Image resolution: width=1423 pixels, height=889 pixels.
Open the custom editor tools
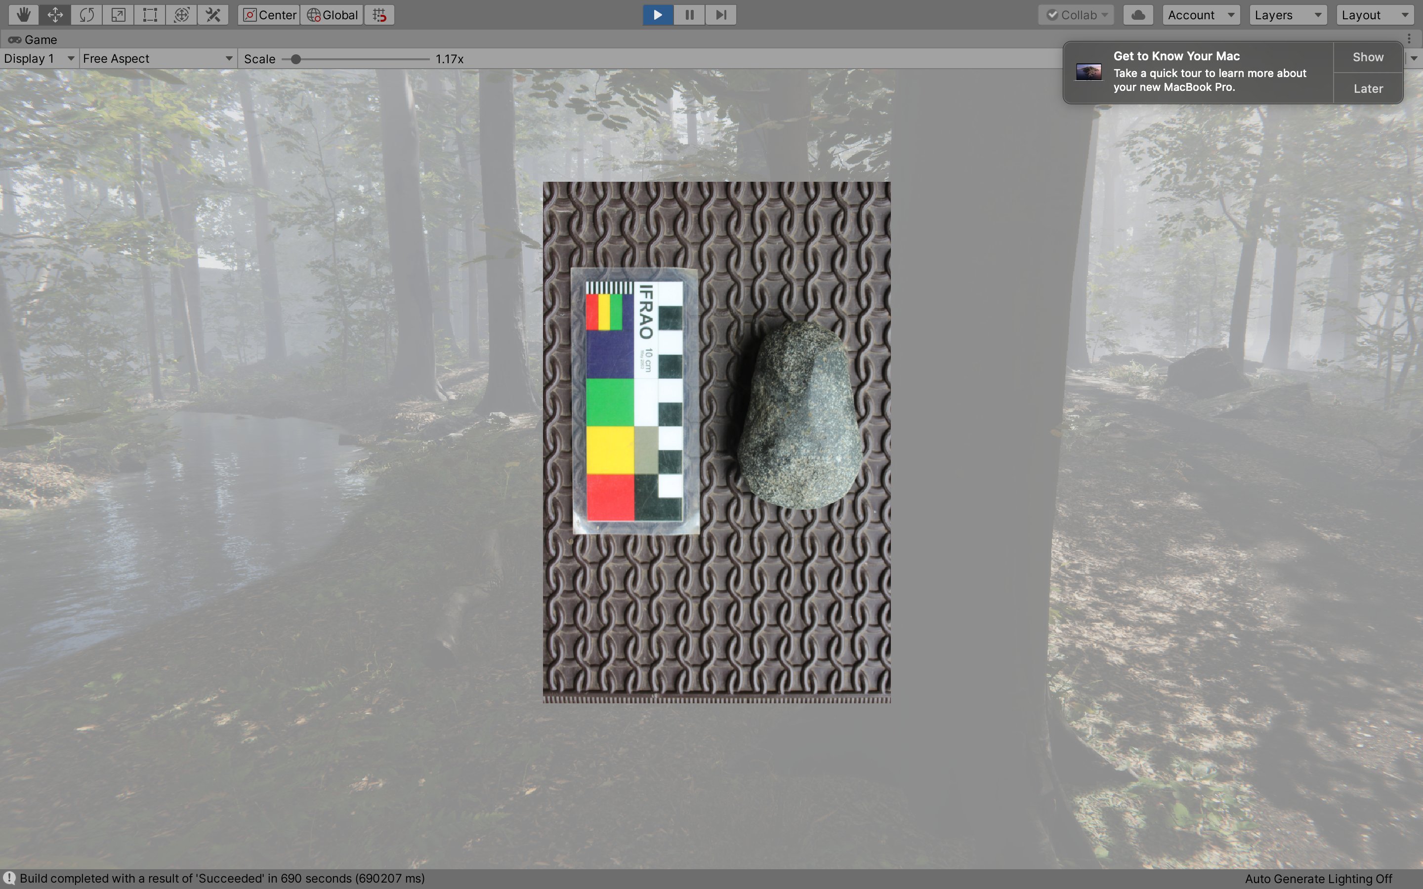[213, 15]
